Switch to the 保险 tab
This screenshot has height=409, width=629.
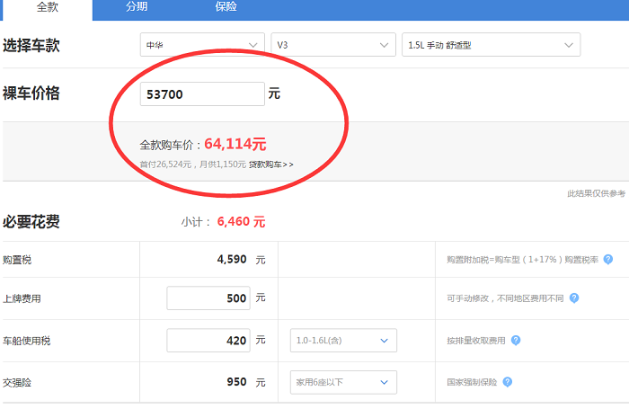coord(226,7)
